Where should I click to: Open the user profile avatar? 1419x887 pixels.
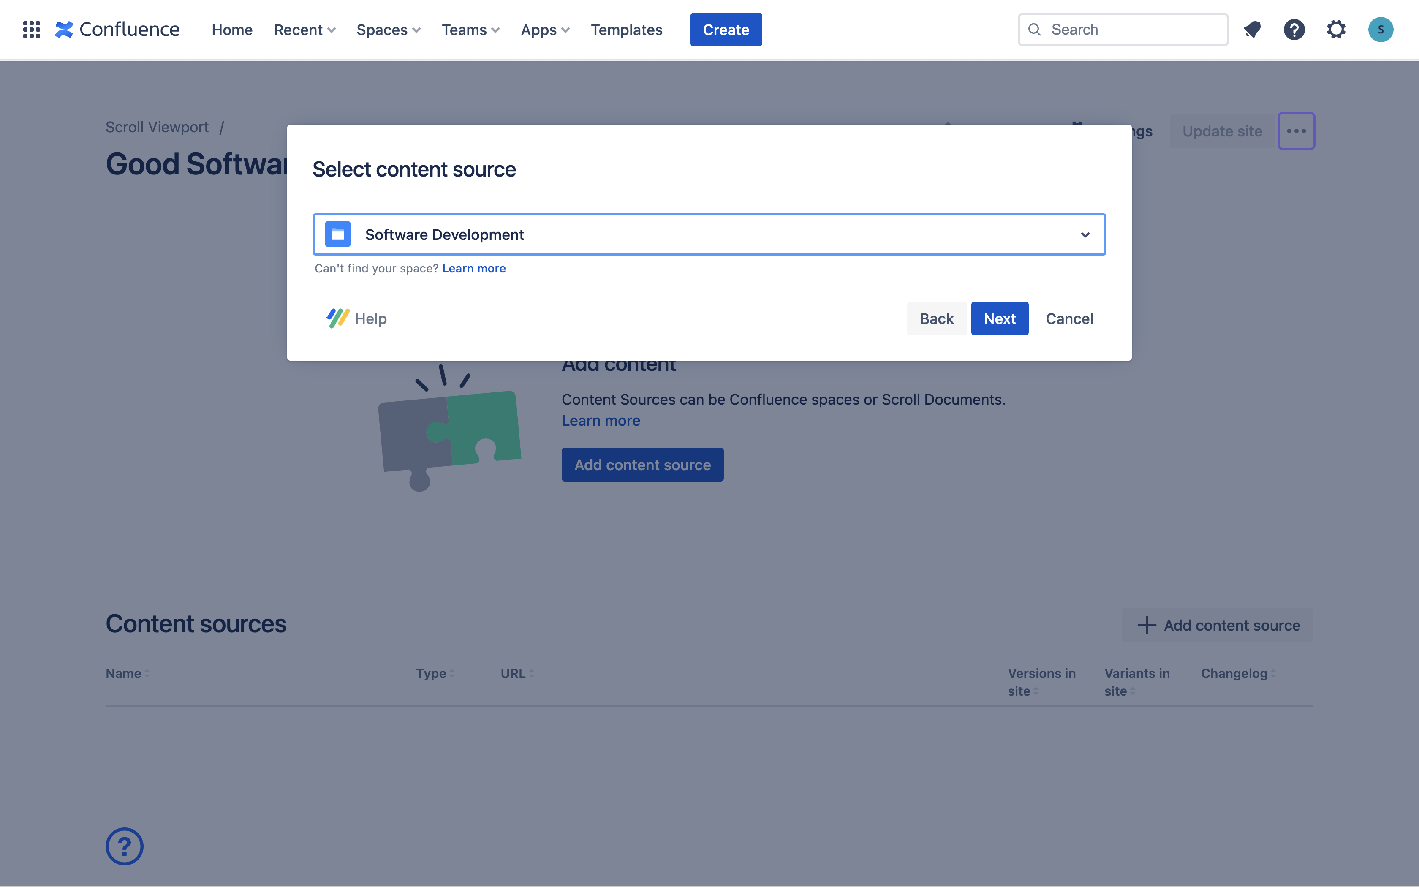(x=1381, y=29)
